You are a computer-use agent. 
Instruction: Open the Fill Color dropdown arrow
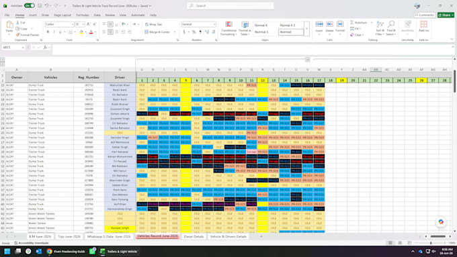86,32
